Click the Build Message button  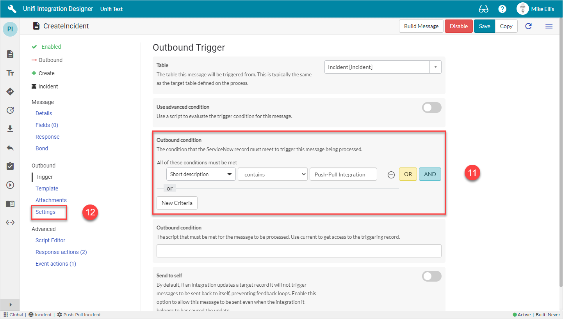pos(421,26)
